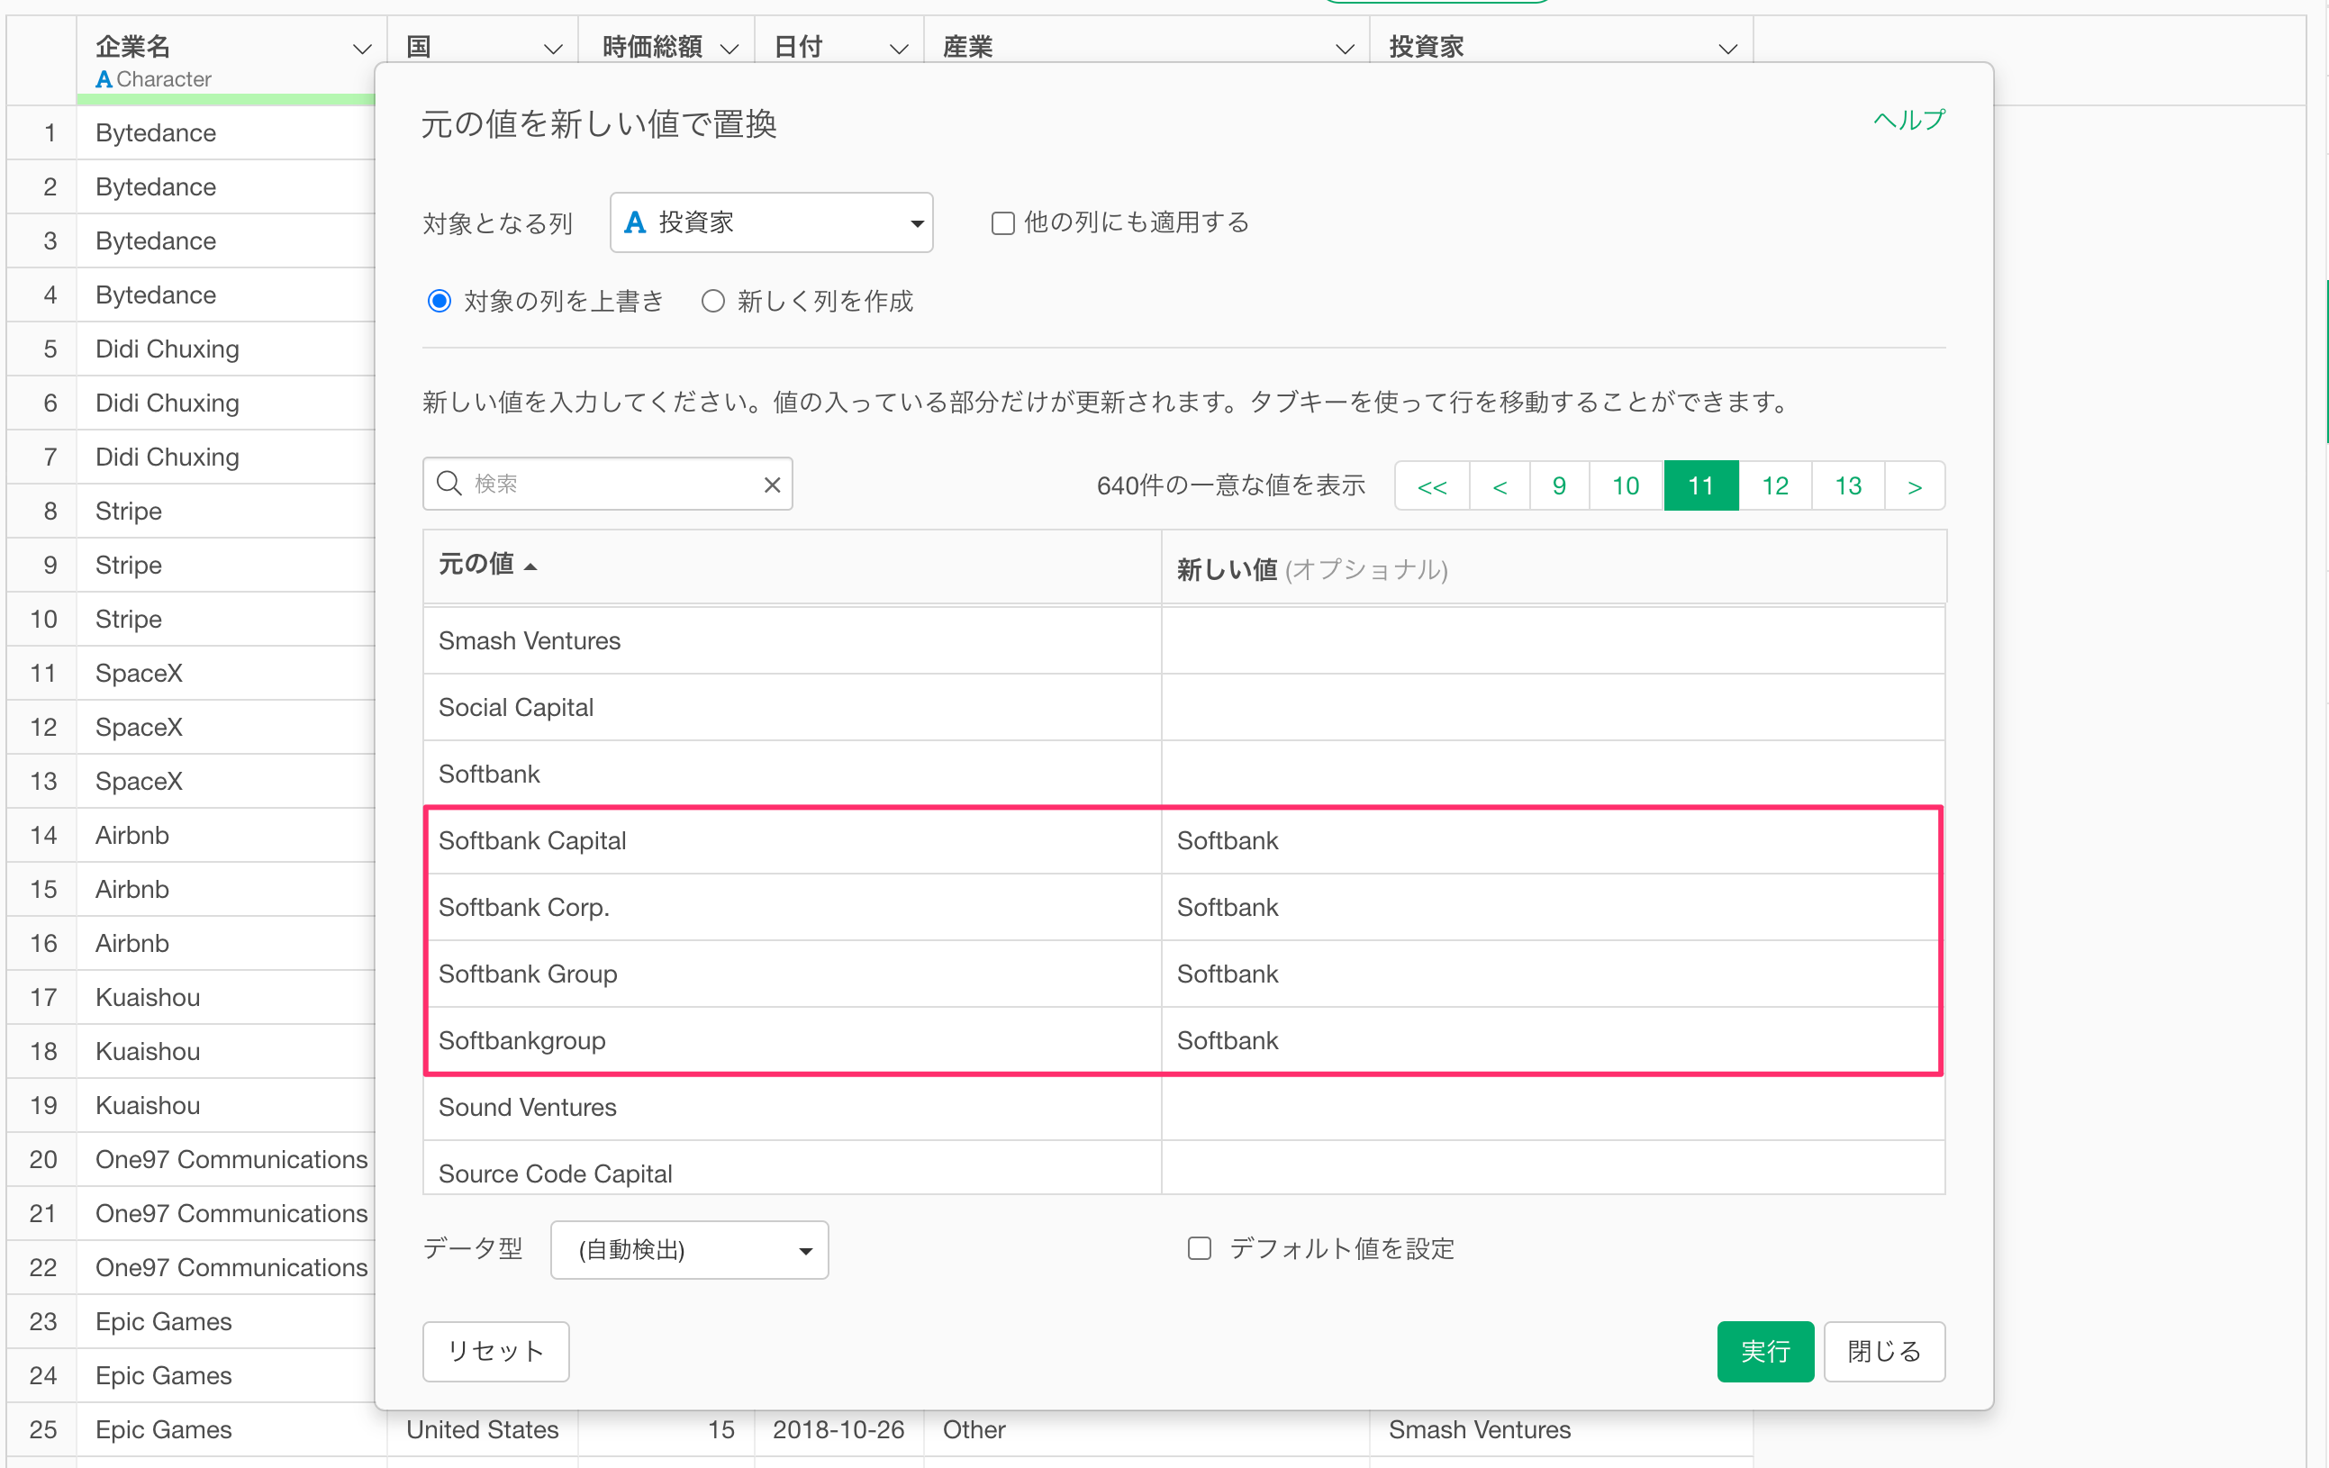Go to first page with << button
The height and width of the screenshot is (1468, 2329).
[1431, 485]
